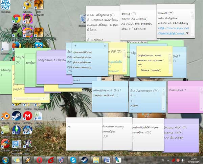Click the Opera icon in the taskbar
The height and width of the screenshot is (164, 203).
pyautogui.click(x=39, y=159)
